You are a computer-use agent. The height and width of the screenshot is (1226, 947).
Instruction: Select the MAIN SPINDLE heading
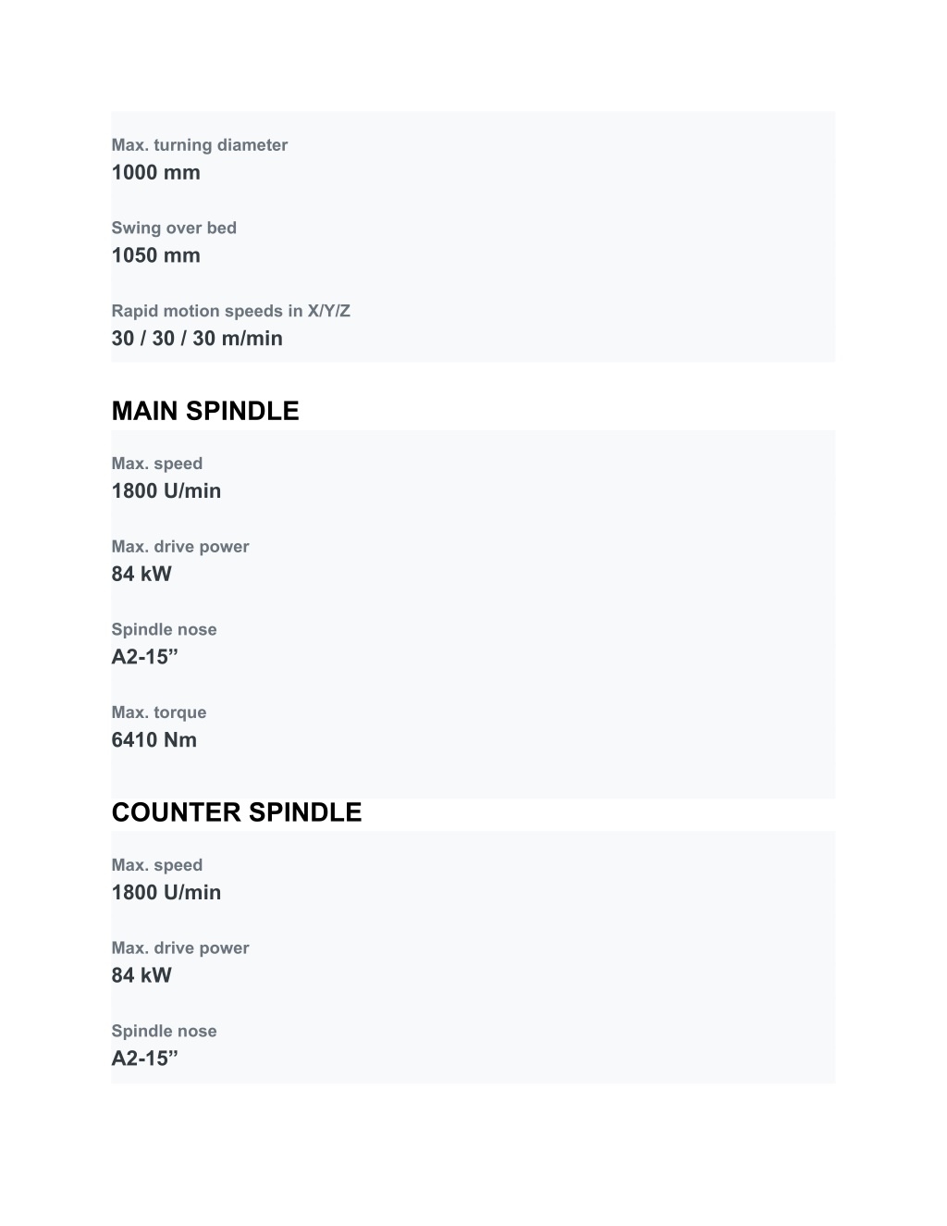click(205, 411)
